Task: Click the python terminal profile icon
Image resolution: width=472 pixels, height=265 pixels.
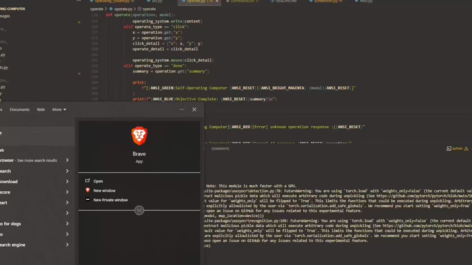Action: point(449,149)
